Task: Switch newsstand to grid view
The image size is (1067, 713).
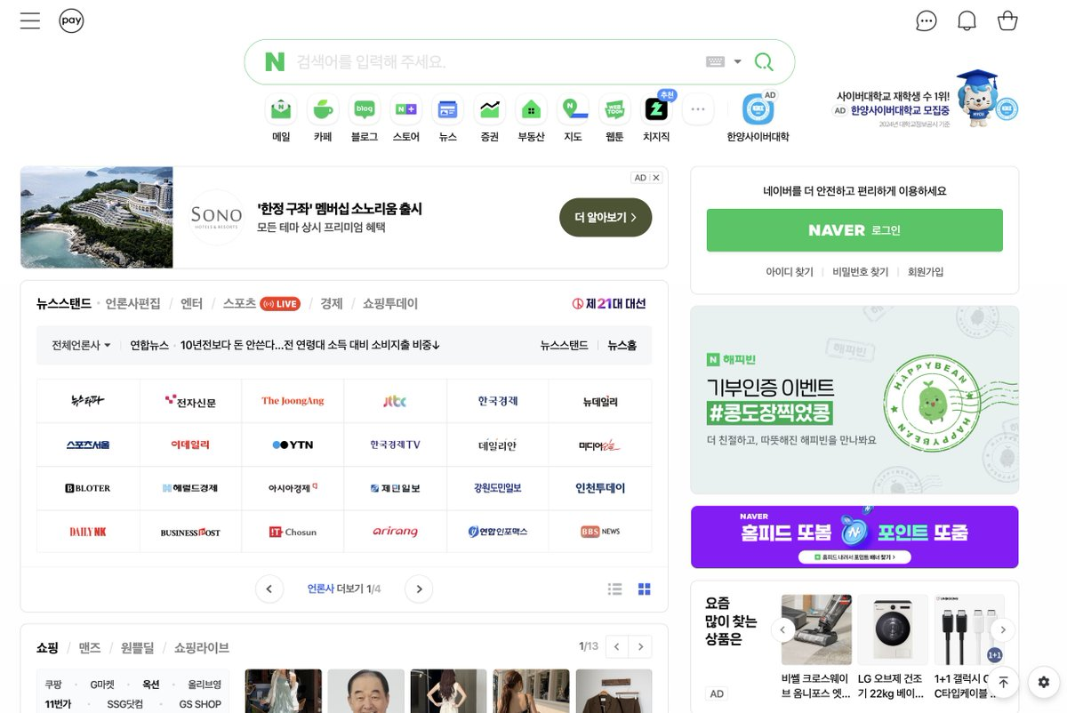Action: (645, 589)
